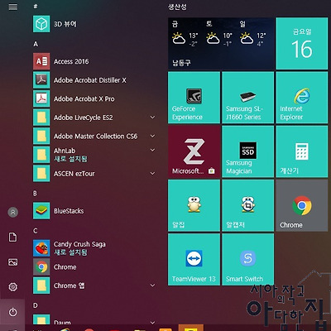Launch 알캡처 tile

pyautogui.click(x=248, y=205)
